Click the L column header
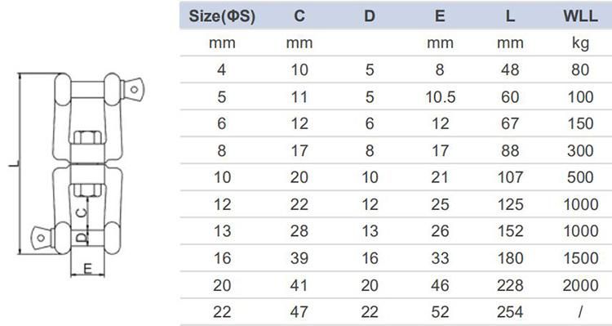 (510, 16)
